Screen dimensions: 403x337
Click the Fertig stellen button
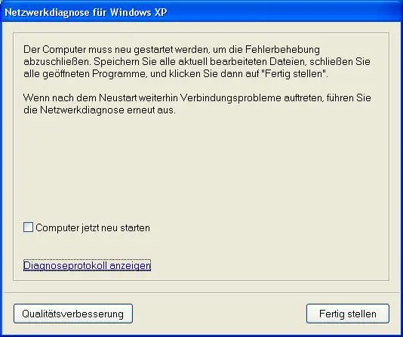coord(348,314)
